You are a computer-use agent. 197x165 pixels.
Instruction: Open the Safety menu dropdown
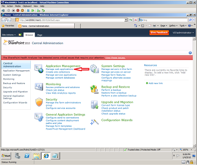(173, 26)
